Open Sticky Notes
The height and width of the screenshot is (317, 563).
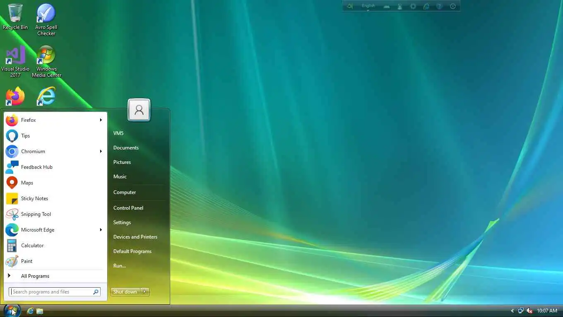coord(55,199)
